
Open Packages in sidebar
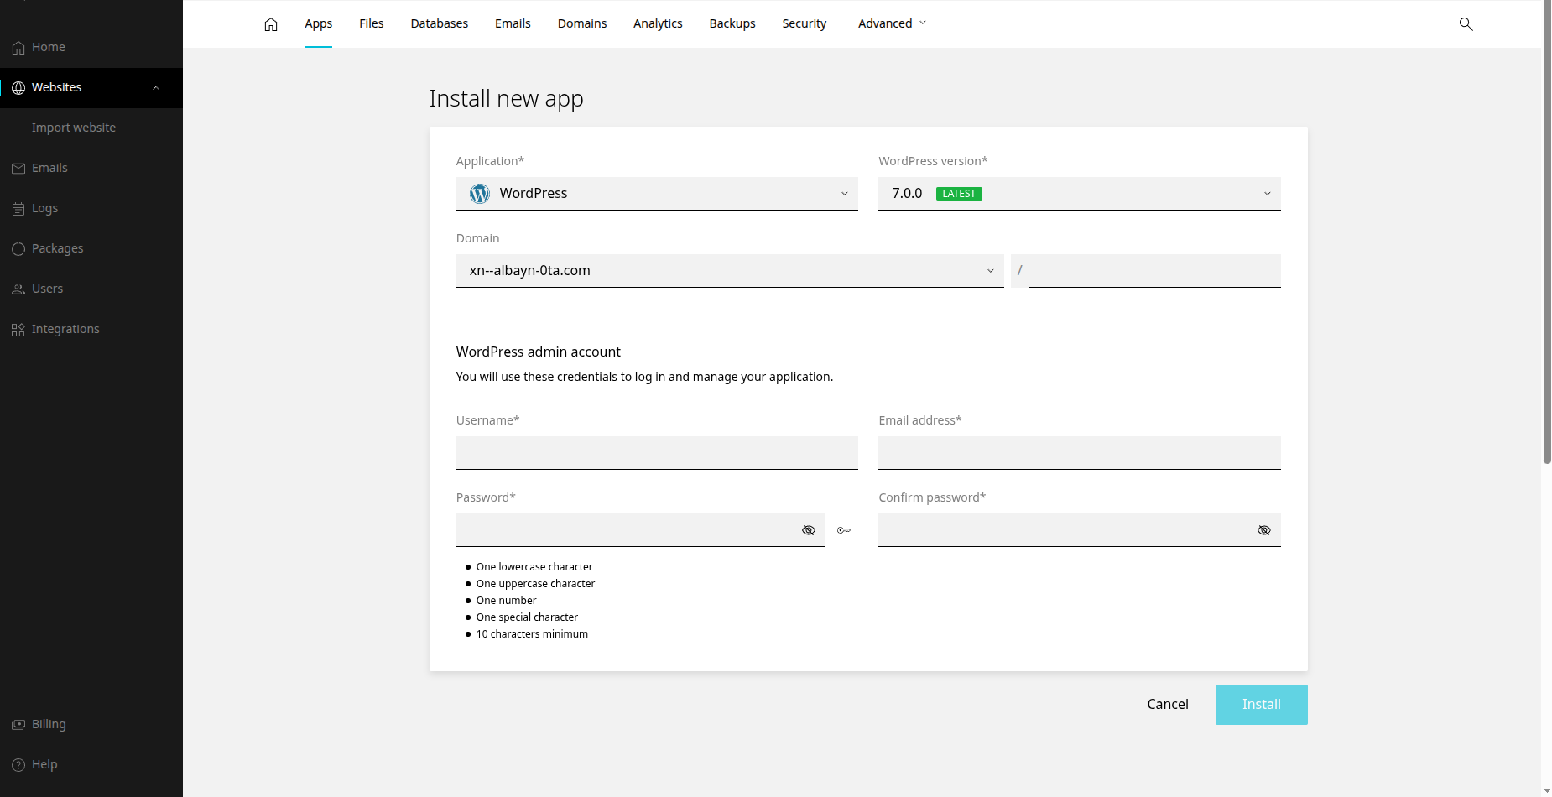coord(58,248)
